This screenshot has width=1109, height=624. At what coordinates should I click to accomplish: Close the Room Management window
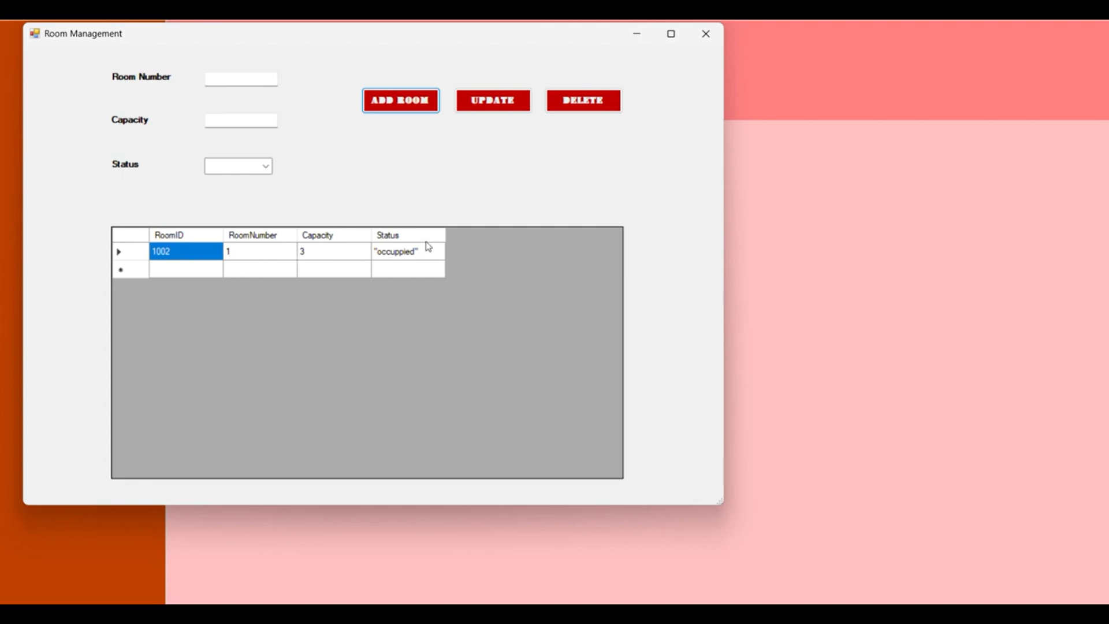pos(705,34)
